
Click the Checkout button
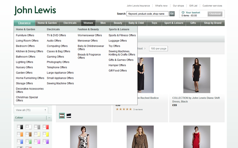(215, 14)
